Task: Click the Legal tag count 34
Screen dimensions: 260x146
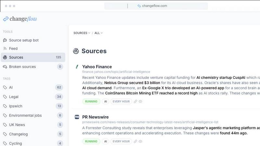Action: coord(59,97)
